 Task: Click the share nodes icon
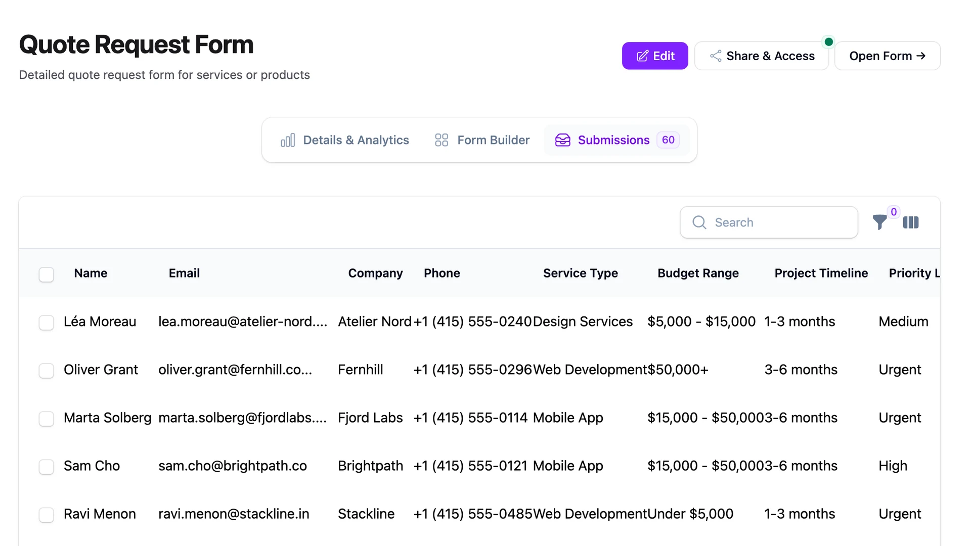point(716,56)
